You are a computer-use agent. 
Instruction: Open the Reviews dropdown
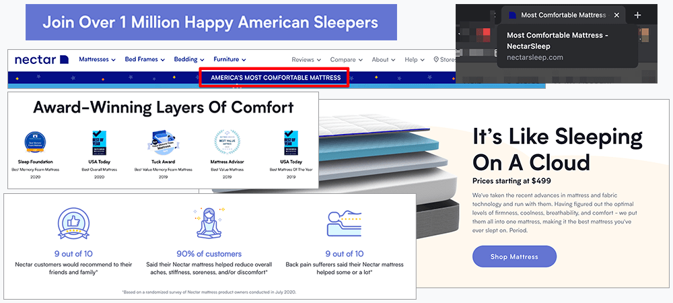306,60
